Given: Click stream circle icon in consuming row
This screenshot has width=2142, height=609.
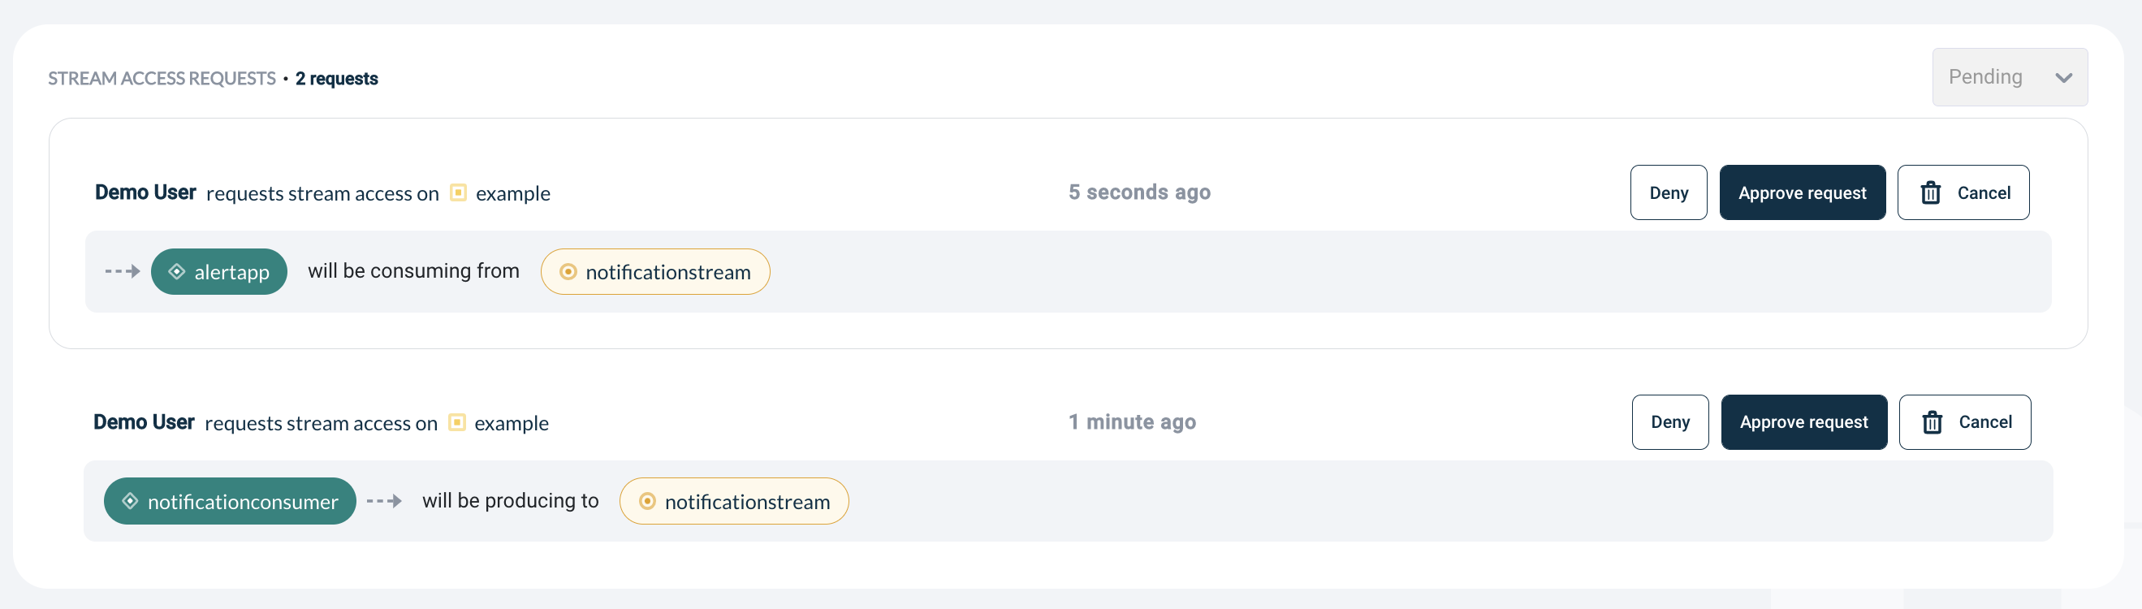Looking at the screenshot, I should pyautogui.click(x=568, y=271).
